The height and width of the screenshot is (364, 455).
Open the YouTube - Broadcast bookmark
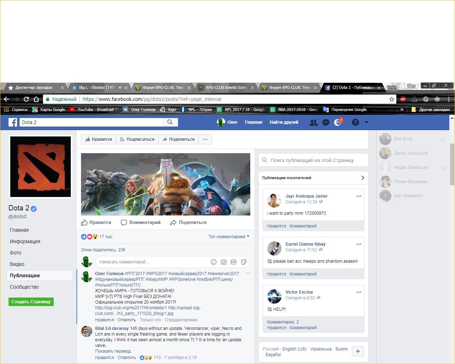(x=93, y=109)
